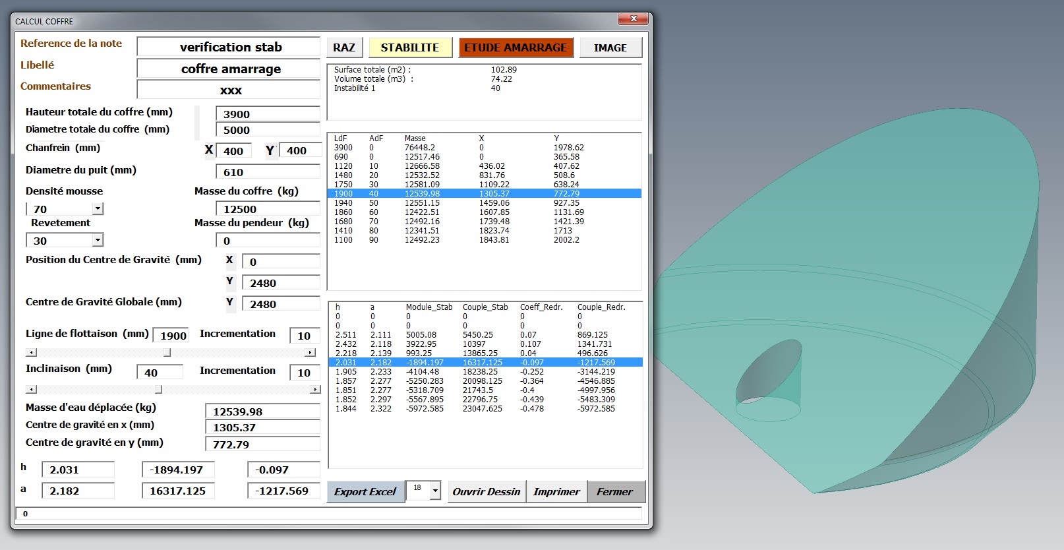Image resolution: width=1064 pixels, height=550 pixels.
Task: Click the Inclinaison slider thumb
Action: tap(158, 390)
